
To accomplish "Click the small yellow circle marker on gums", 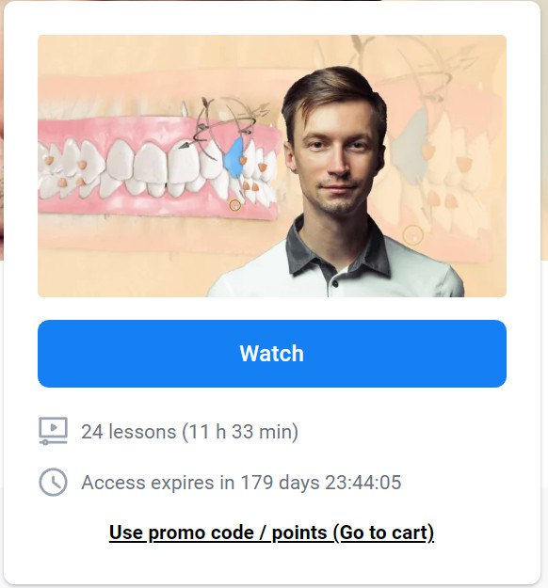I will 235,205.
